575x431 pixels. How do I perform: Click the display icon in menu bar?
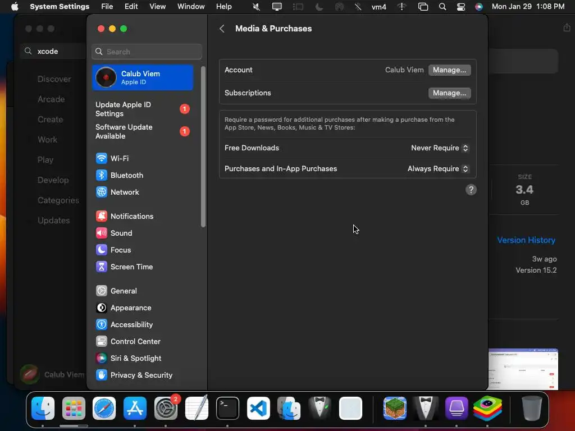(x=277, y=7)
